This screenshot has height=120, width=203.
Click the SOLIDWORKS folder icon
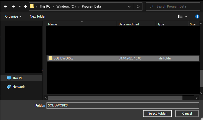point(51,58)
